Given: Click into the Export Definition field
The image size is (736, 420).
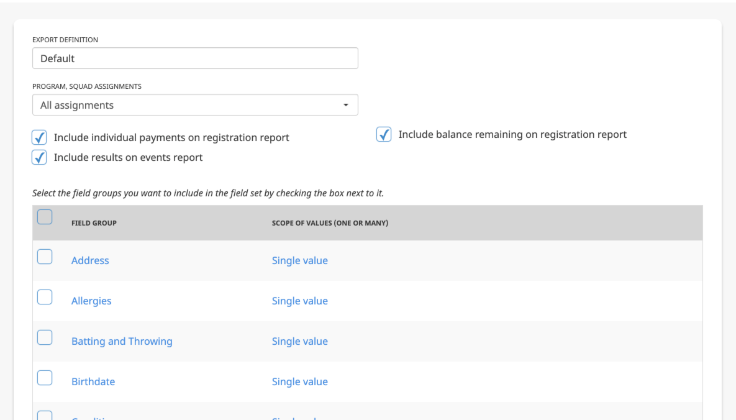Looking at the screenshot, I should pos(195,58).
